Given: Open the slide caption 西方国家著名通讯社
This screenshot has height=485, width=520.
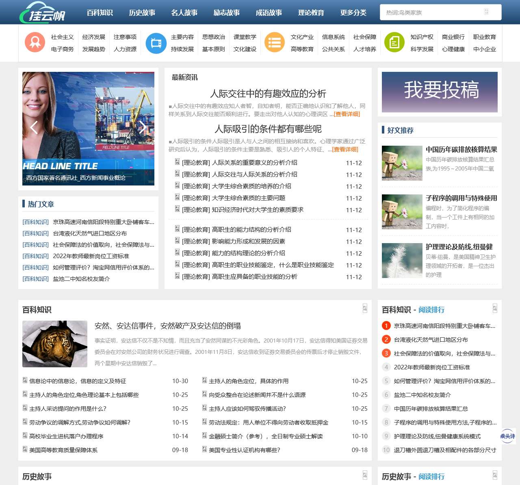Looking at the screenshot, I should click(76, 178).
